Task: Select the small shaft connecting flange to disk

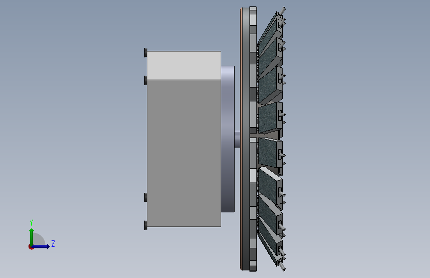Action: coord(237,139)
